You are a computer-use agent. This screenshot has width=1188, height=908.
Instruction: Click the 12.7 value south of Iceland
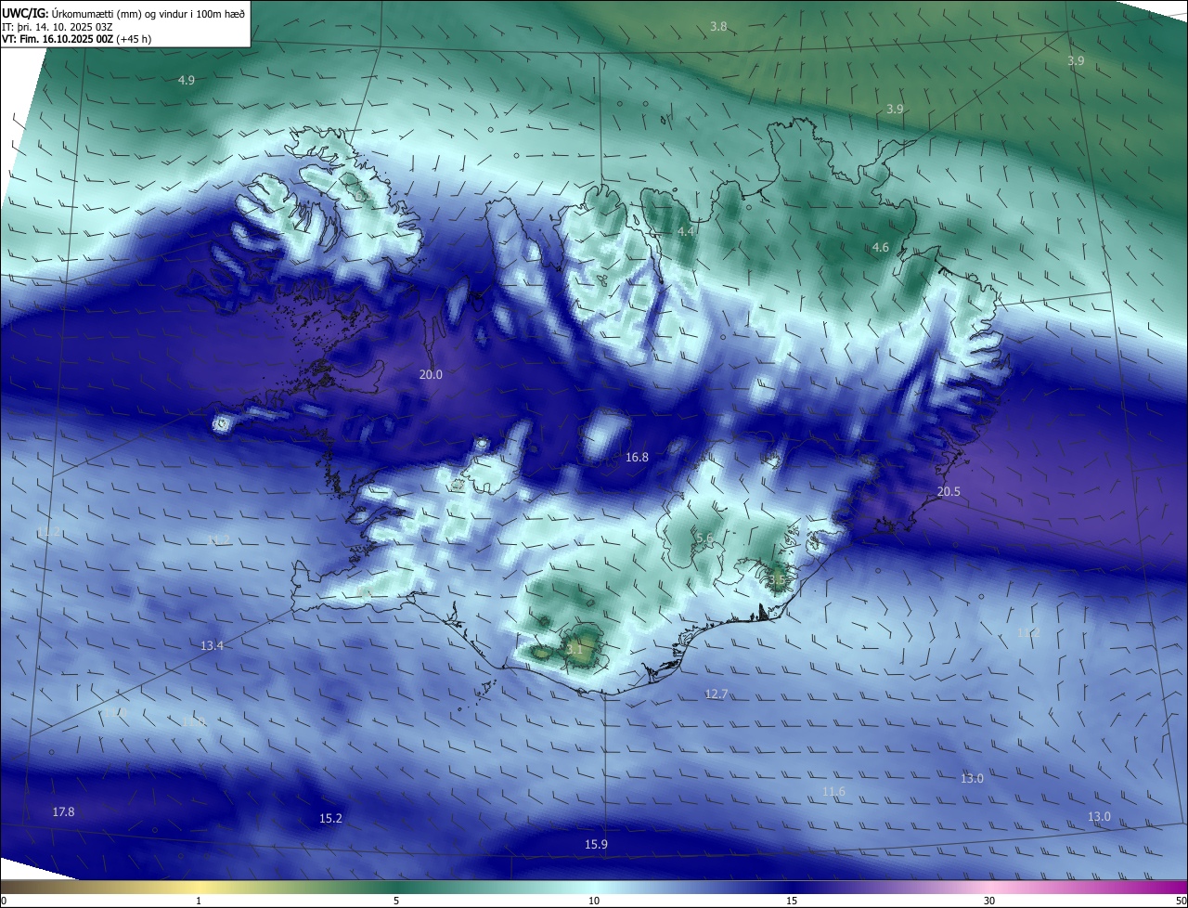[x=717, y=694]
